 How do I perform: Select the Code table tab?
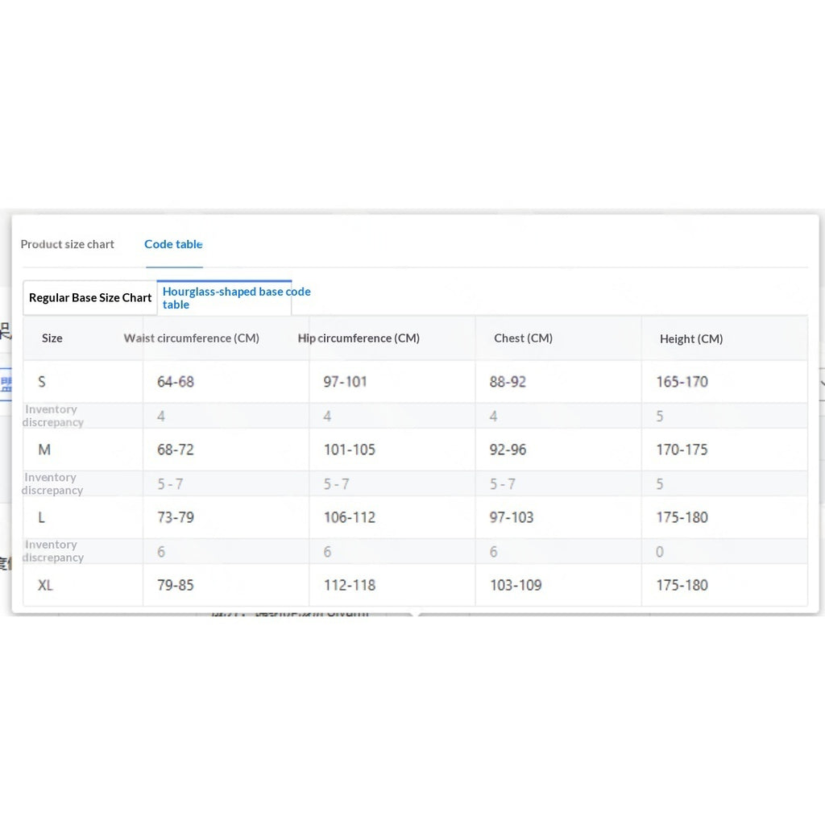point(174,244)
